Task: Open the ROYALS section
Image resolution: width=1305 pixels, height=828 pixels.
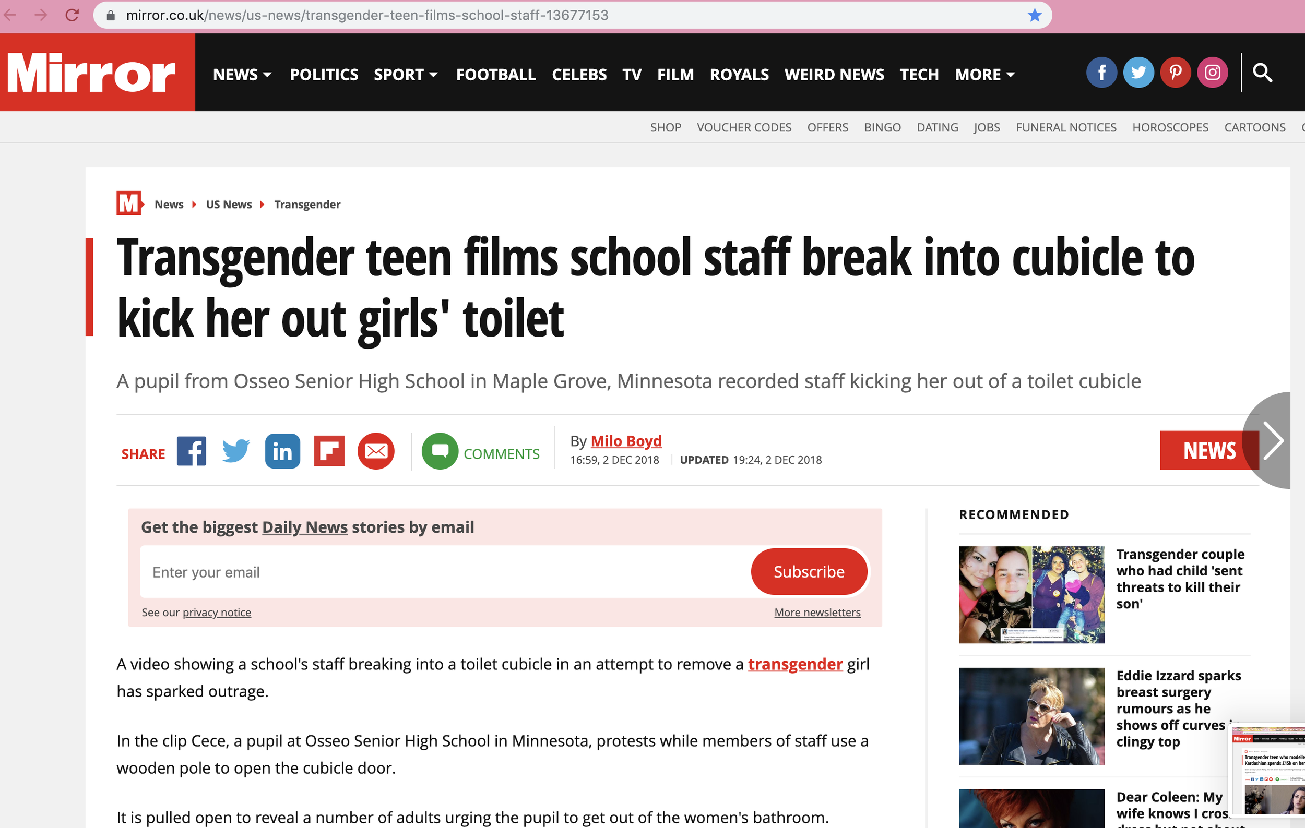Action: [x=739, y=74]
